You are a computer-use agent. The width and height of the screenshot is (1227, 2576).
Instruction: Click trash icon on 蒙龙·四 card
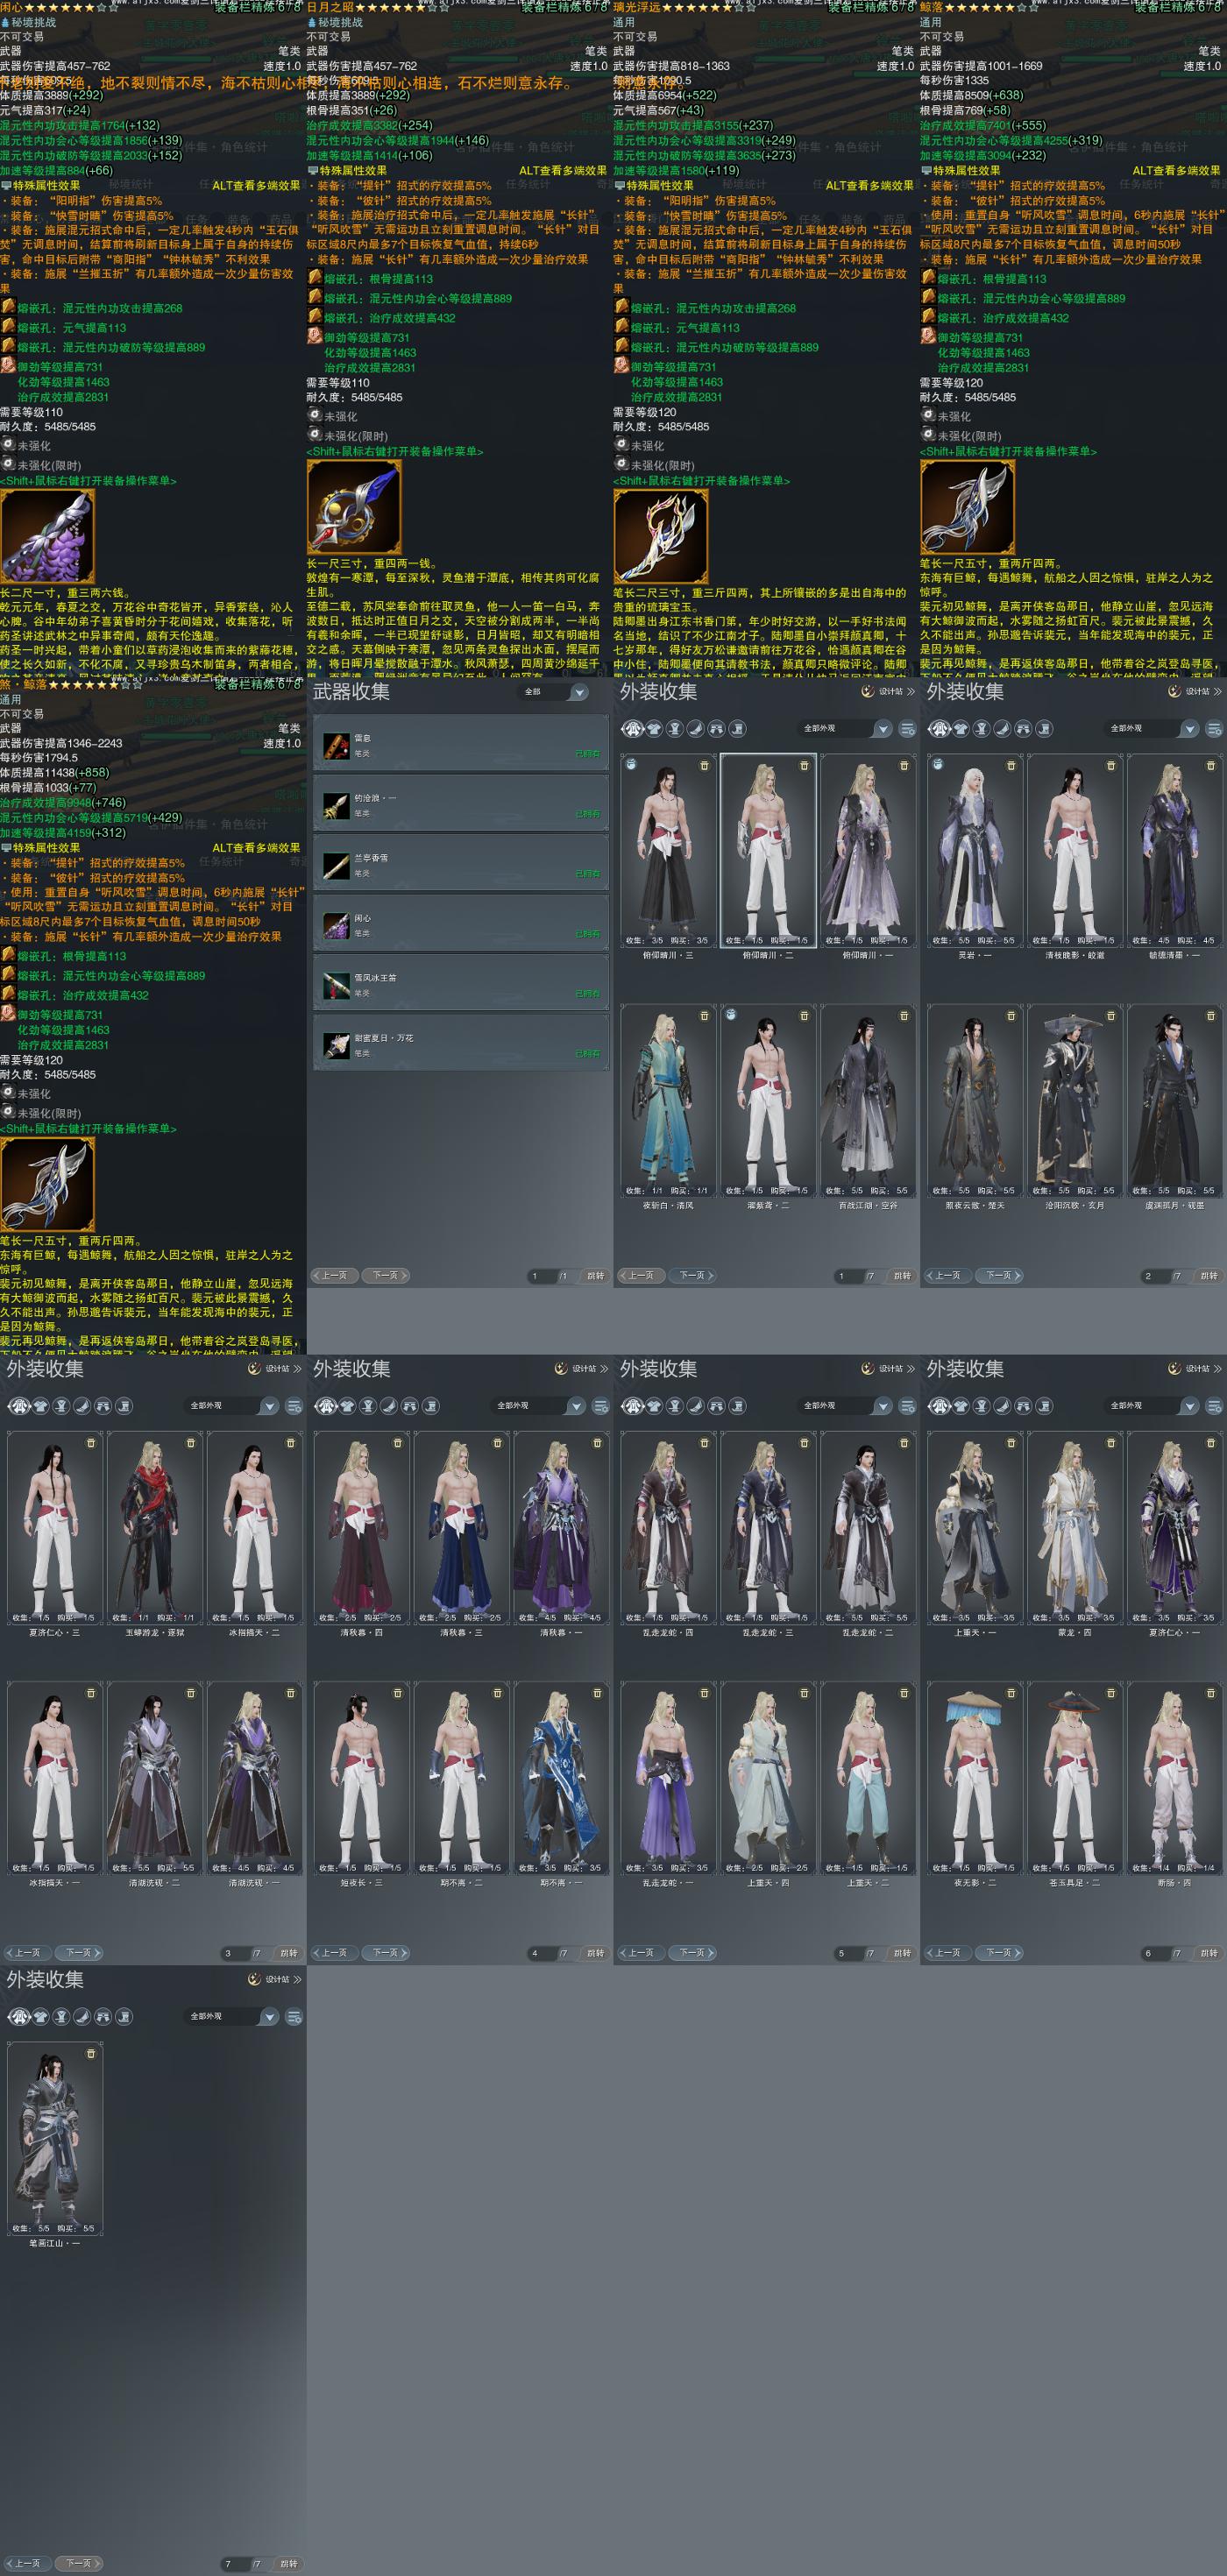point(1111,1443)
